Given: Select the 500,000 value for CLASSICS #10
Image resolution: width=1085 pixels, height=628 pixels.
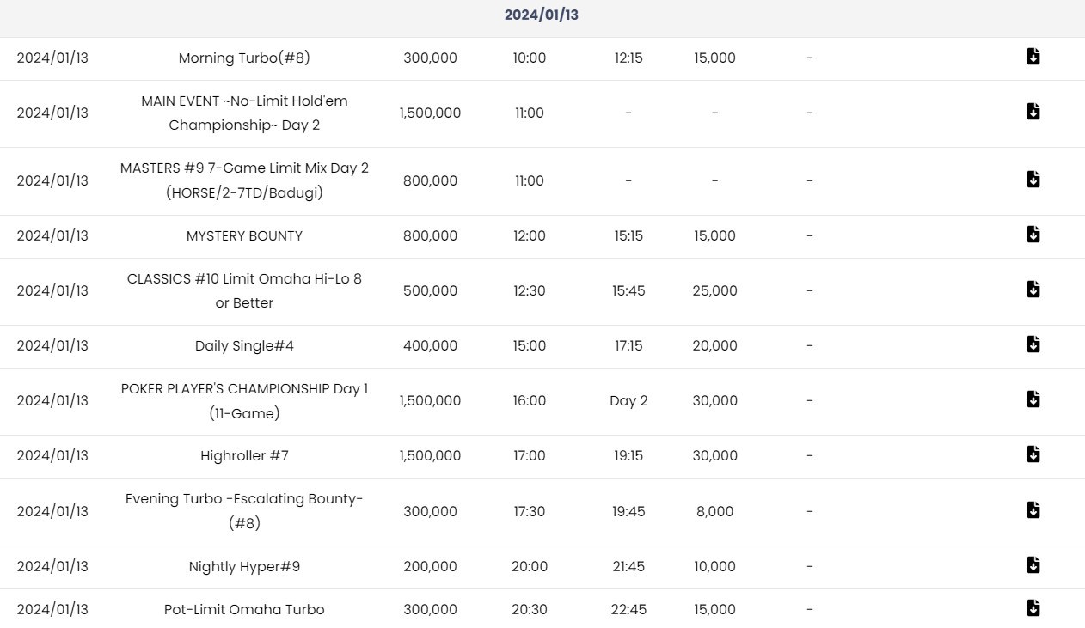Looking at the screenshot, I should (430, 290).
